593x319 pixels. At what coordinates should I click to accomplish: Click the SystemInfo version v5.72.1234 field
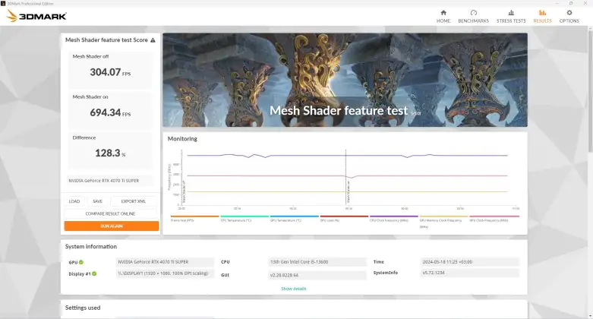[470, 273]
